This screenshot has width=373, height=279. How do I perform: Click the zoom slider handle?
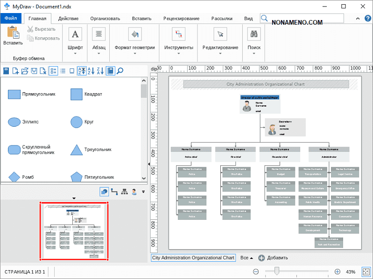click(277, 271)
